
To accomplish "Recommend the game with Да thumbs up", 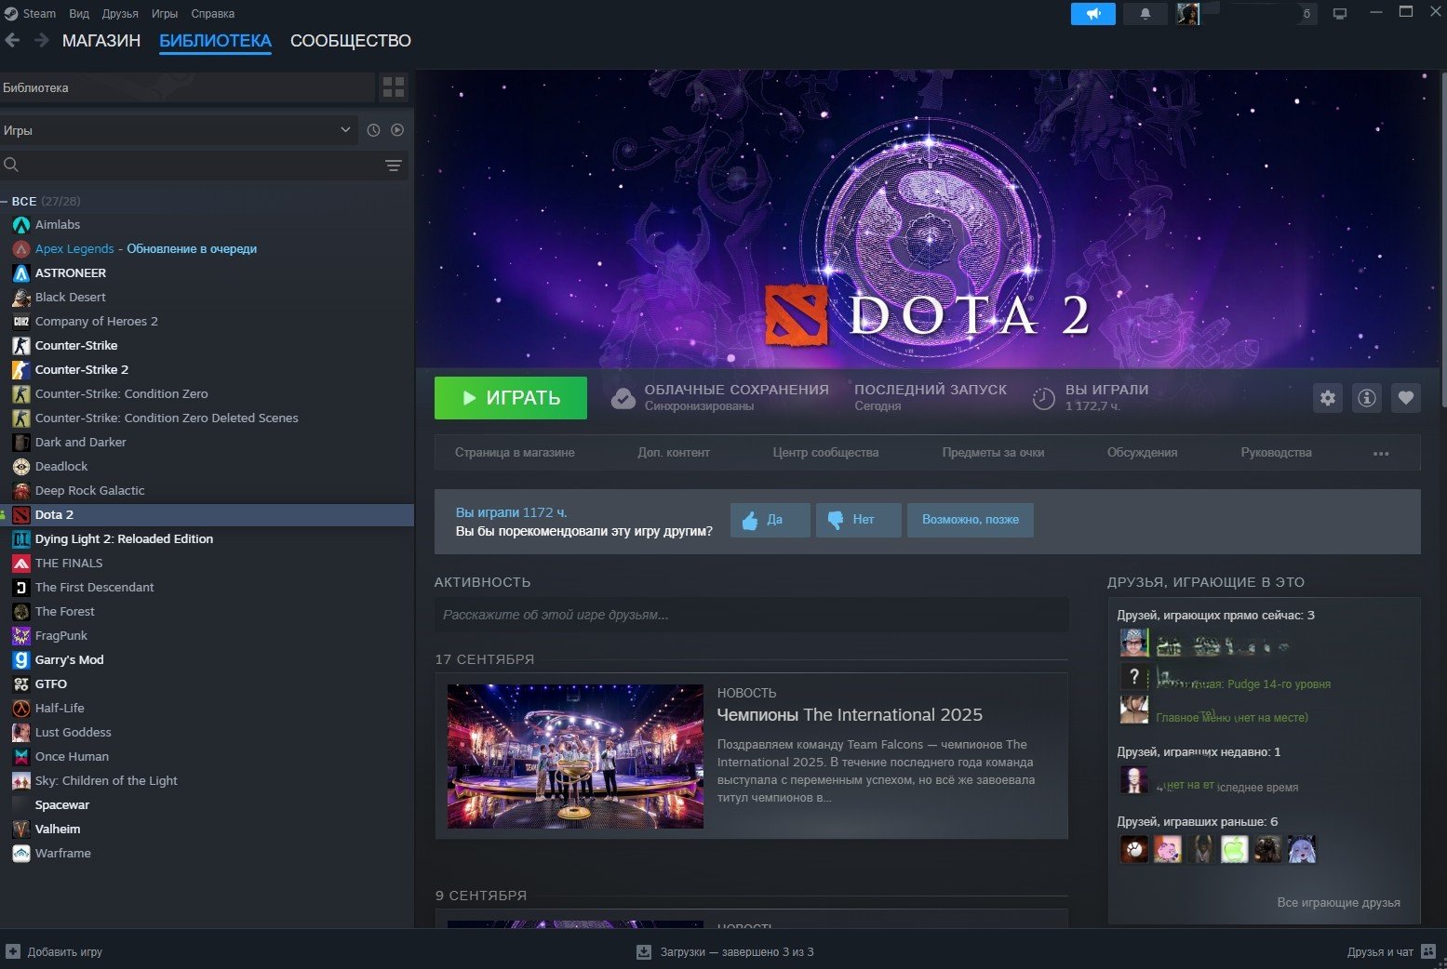I will (770, 520).
